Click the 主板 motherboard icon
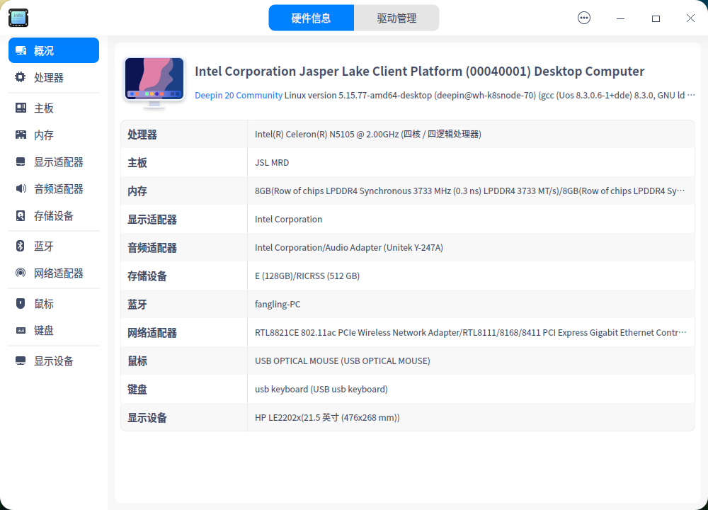This screenshot has height=510, width=708. point(21,108)
